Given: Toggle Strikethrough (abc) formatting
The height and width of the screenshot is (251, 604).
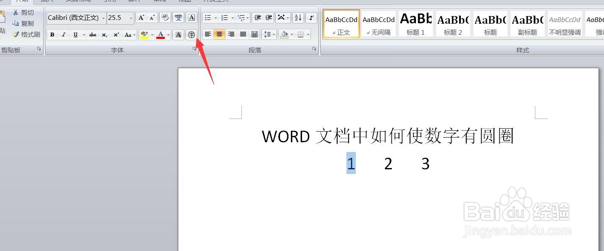Looking at the screenshot, I should point(93,35).
